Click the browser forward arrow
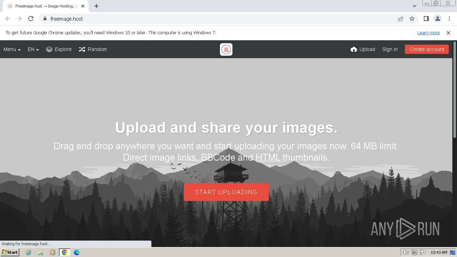 (19, 19)
